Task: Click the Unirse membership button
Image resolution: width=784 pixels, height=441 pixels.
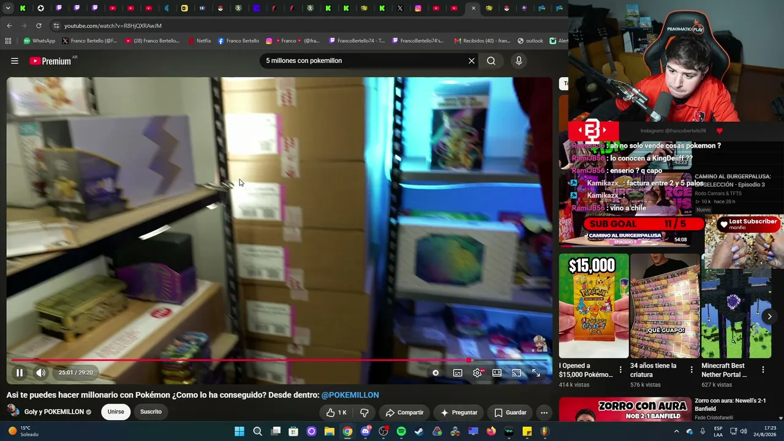Action: click(116, 412)
